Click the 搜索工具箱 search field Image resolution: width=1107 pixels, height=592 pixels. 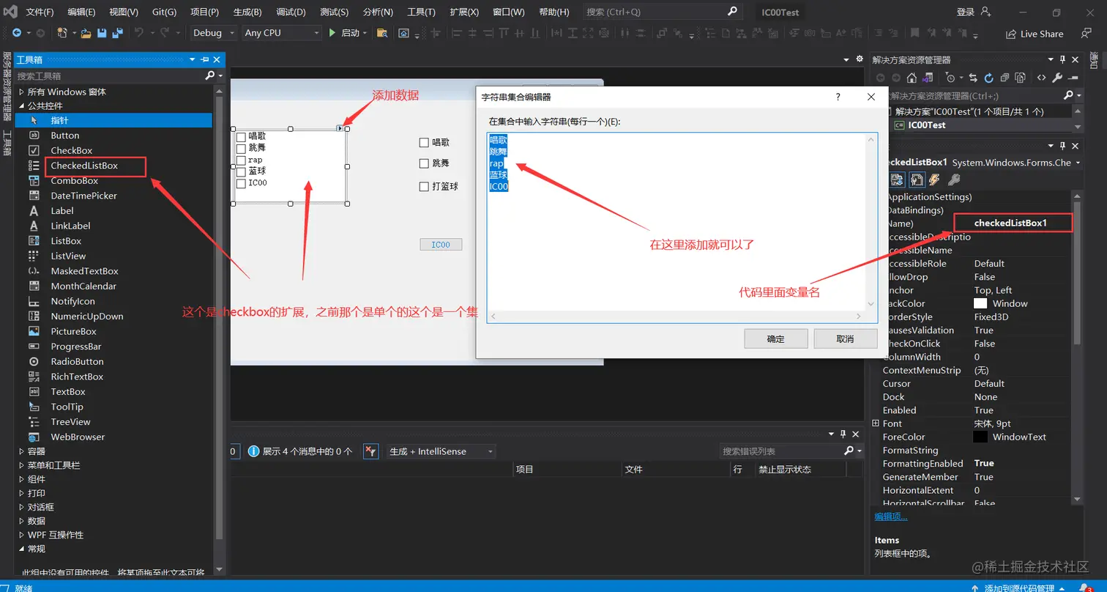[x=110, y=75]
